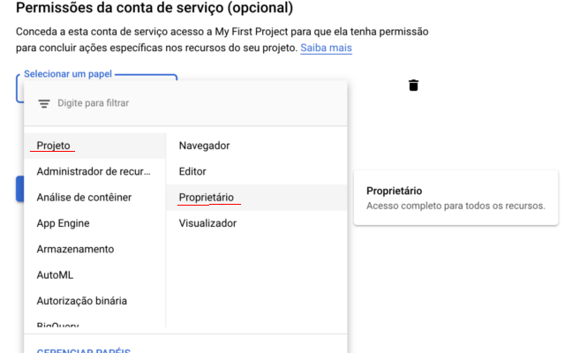The width and height of the screenshot is (565, 353).
Task: Select the Navegador role
Action: [257, 146]
